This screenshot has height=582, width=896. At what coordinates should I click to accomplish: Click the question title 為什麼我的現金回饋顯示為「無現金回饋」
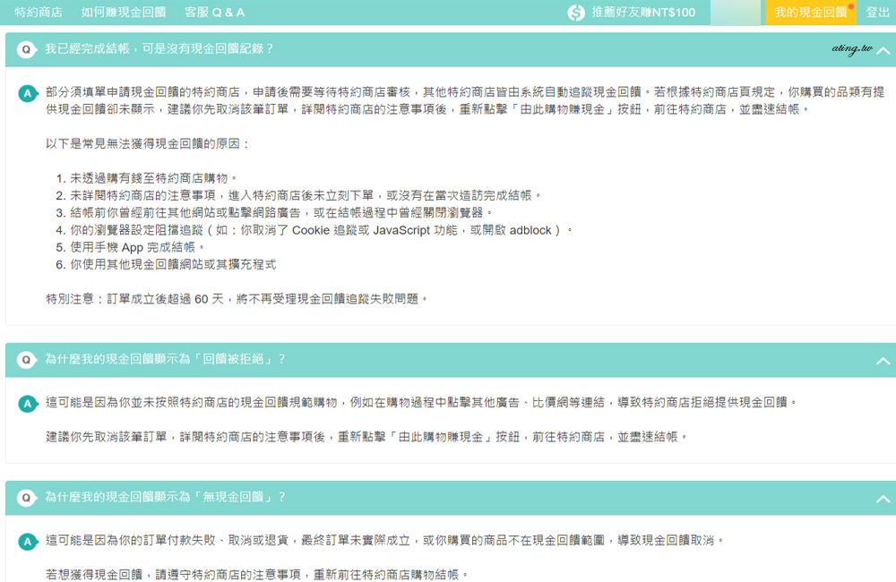tap(166, 497)
